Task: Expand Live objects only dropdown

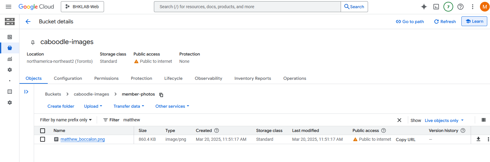Action: tap(444, 120)
